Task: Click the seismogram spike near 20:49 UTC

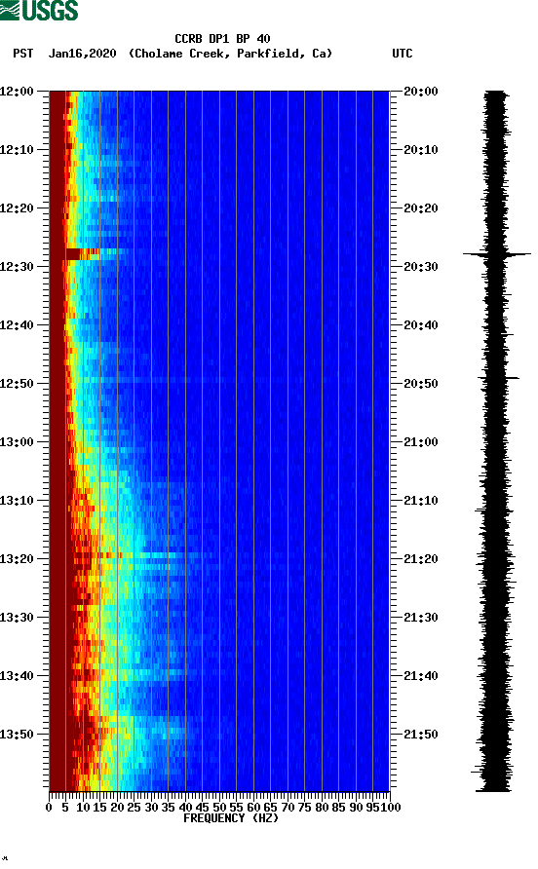Action: pyautogui.click(x=499, y=378)
